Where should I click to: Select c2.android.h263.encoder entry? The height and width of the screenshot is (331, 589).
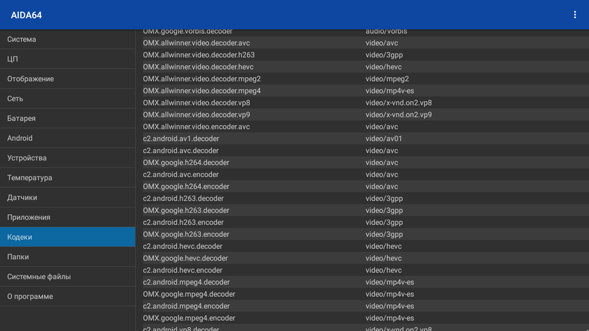(366, 222)
